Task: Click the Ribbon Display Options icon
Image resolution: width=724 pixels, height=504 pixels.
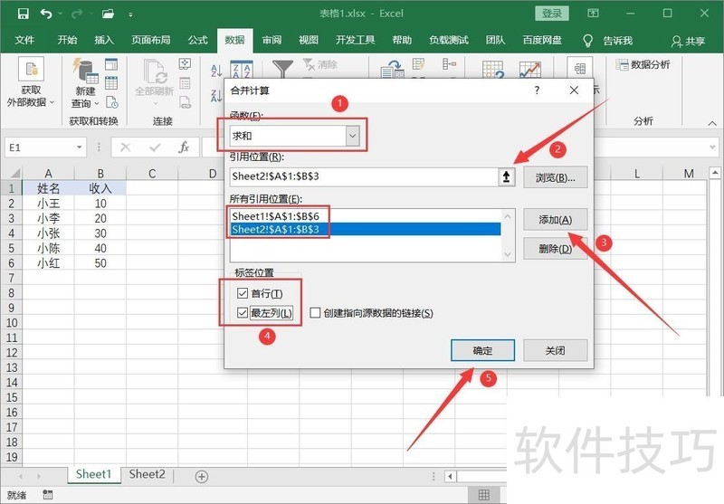Action: pos(593,14)
